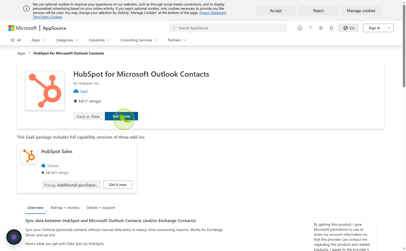The image size is (406, 251).
Task: Open the Third-Party Cookies link
Action: (47, 17)
